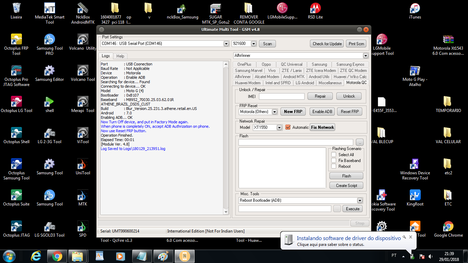The height and width of the screenshot is (263, 468).
Task: Launch the UniTool desktop shortcut
Action: 83,167
